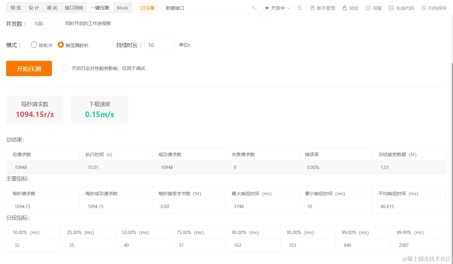Click the collapse list icon after 开发中
Viewport: 453px width, 264px height.
pos(300,8)
